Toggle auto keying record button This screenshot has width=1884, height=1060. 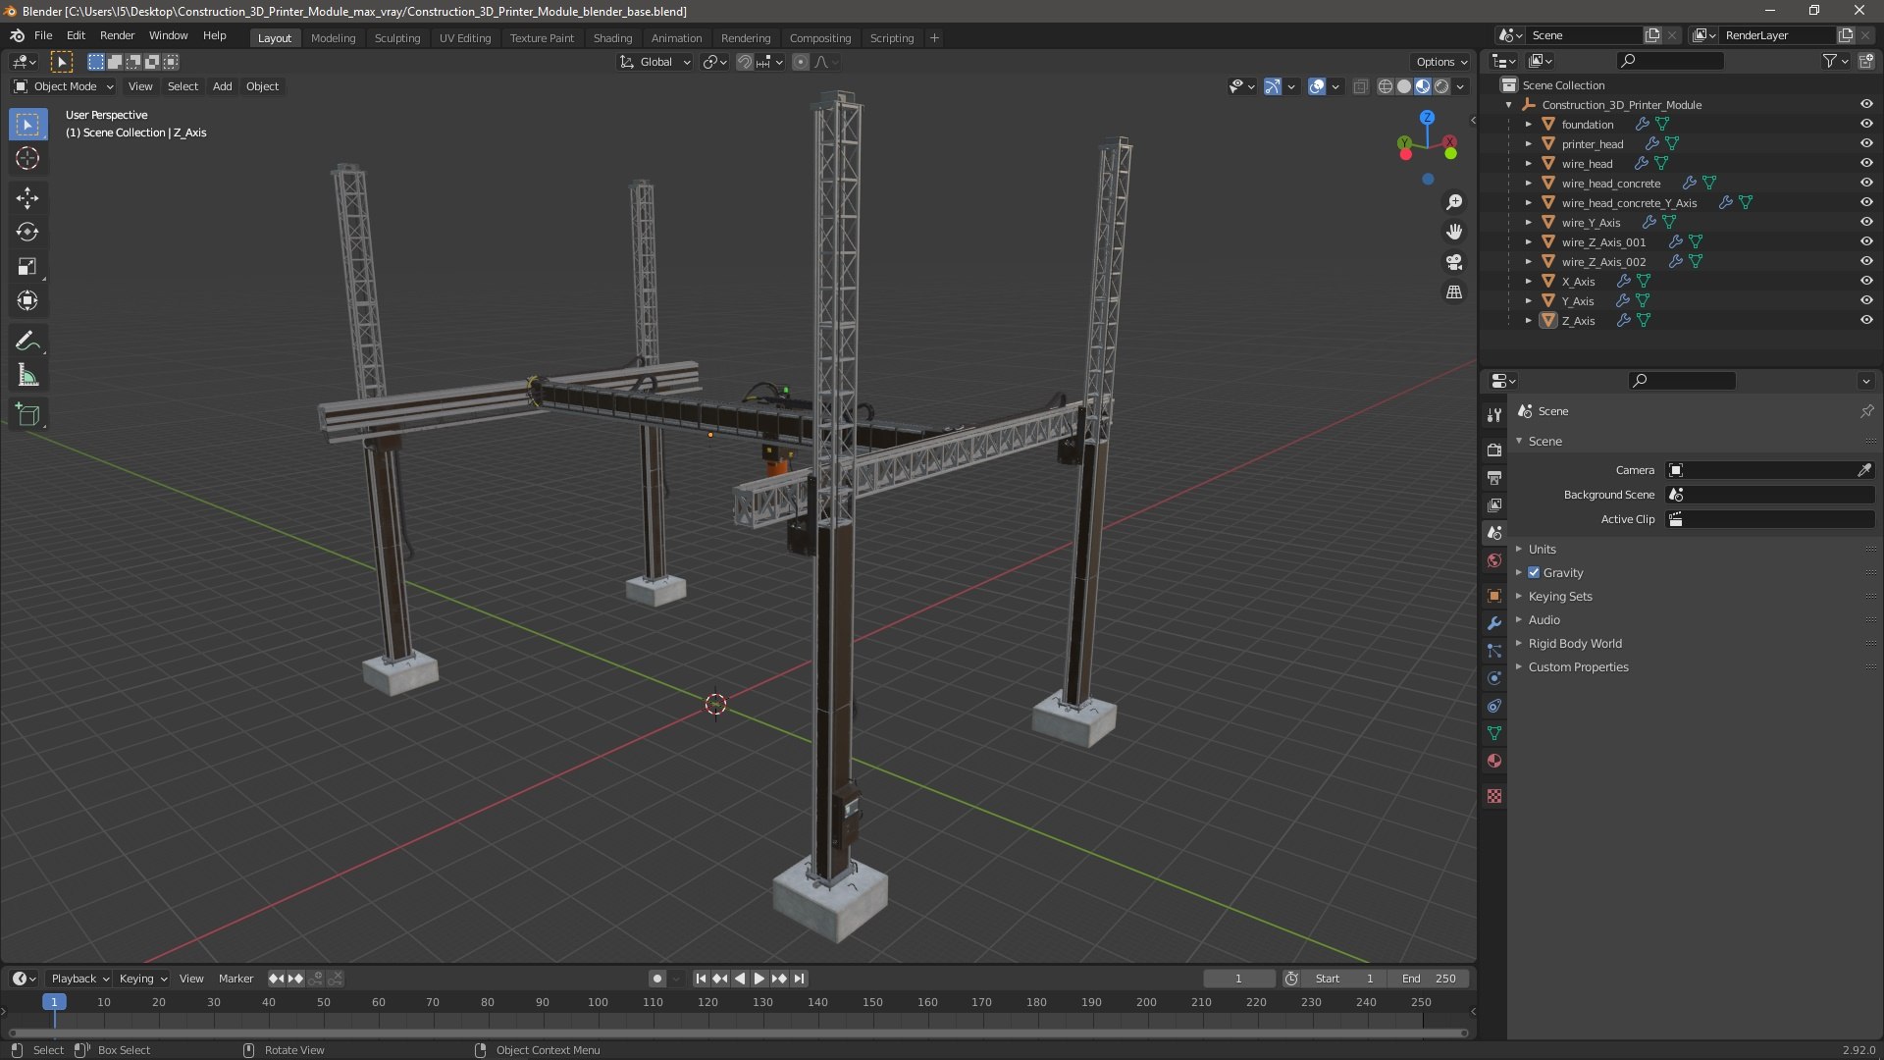(x=657, y=979)
